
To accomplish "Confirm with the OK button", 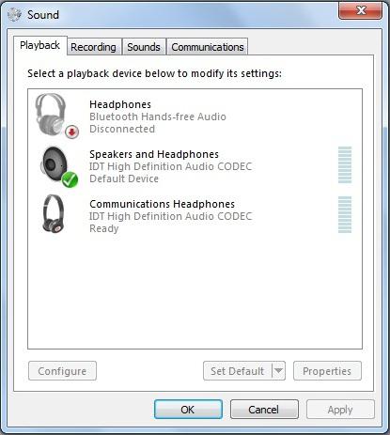I will click(188, 410).
